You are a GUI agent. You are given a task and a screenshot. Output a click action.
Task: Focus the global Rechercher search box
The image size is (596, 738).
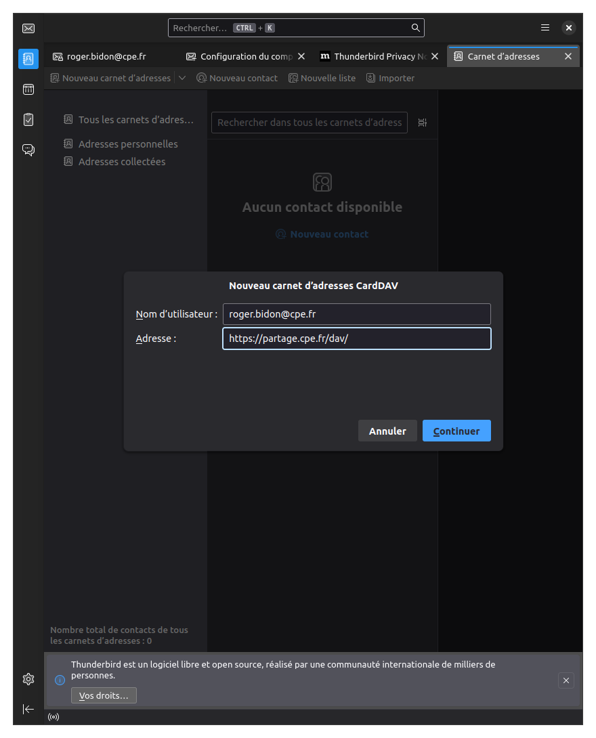(x=296, y=28)
